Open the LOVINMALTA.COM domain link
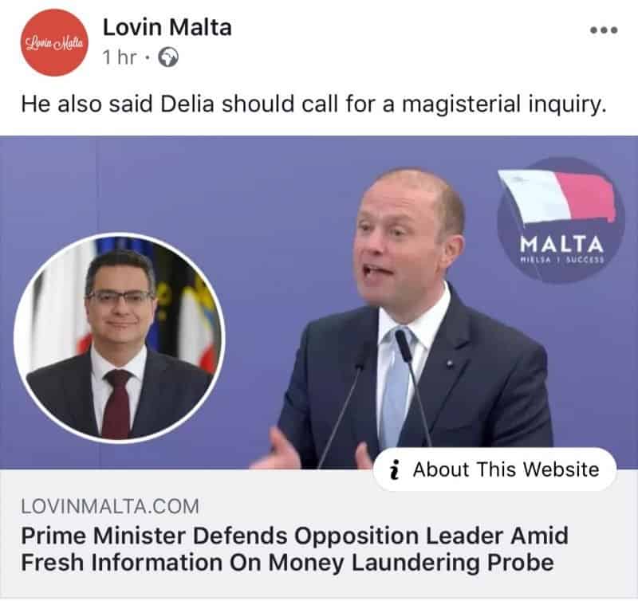The height and width of the screenshot is (601, 638). tap(110, 507)
